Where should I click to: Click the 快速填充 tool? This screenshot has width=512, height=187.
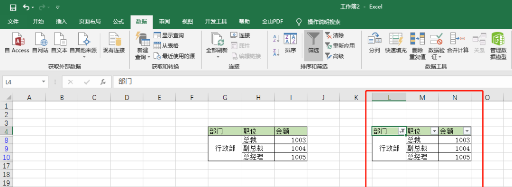coord(396,43)
